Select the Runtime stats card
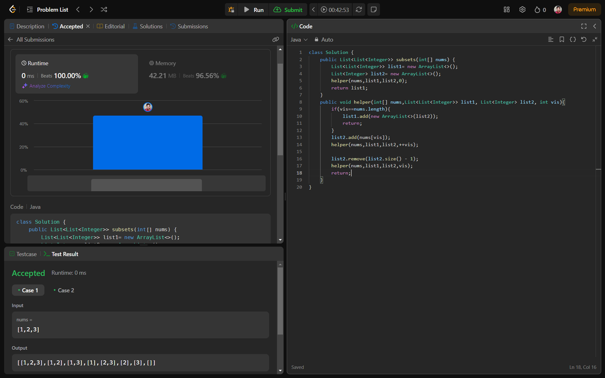 (x=77, y=74)
